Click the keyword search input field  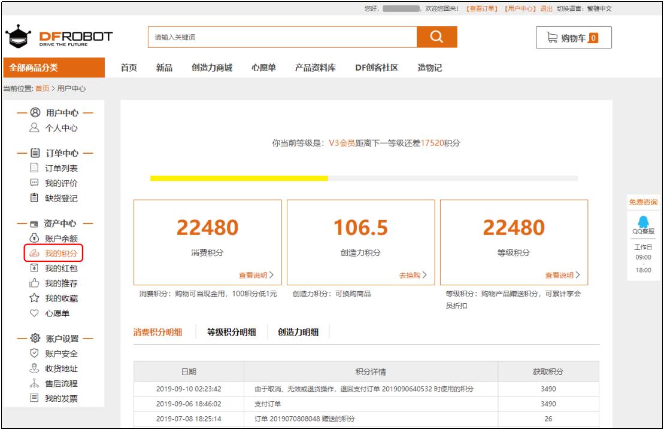(x=282, y=37)
